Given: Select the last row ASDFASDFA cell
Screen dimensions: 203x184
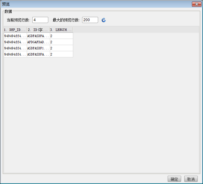Looking at the screenshot, I should [x=38, y=54].
